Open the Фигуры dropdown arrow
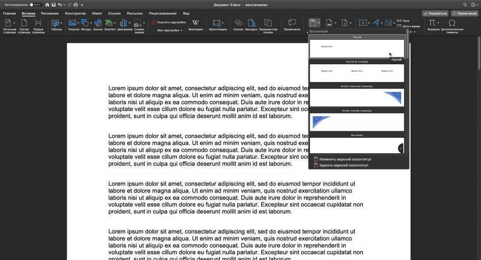 tap(91, 23)
